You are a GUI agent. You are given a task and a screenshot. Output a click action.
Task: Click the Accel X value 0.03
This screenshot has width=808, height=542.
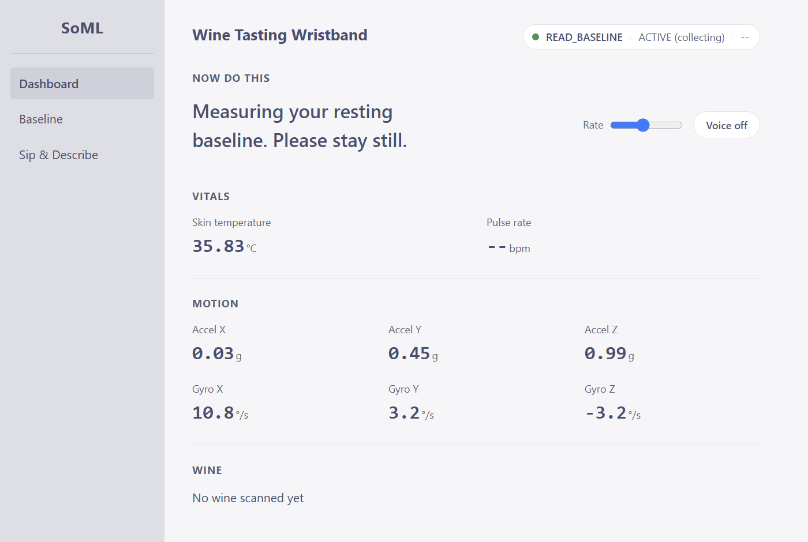click(213, 353)
